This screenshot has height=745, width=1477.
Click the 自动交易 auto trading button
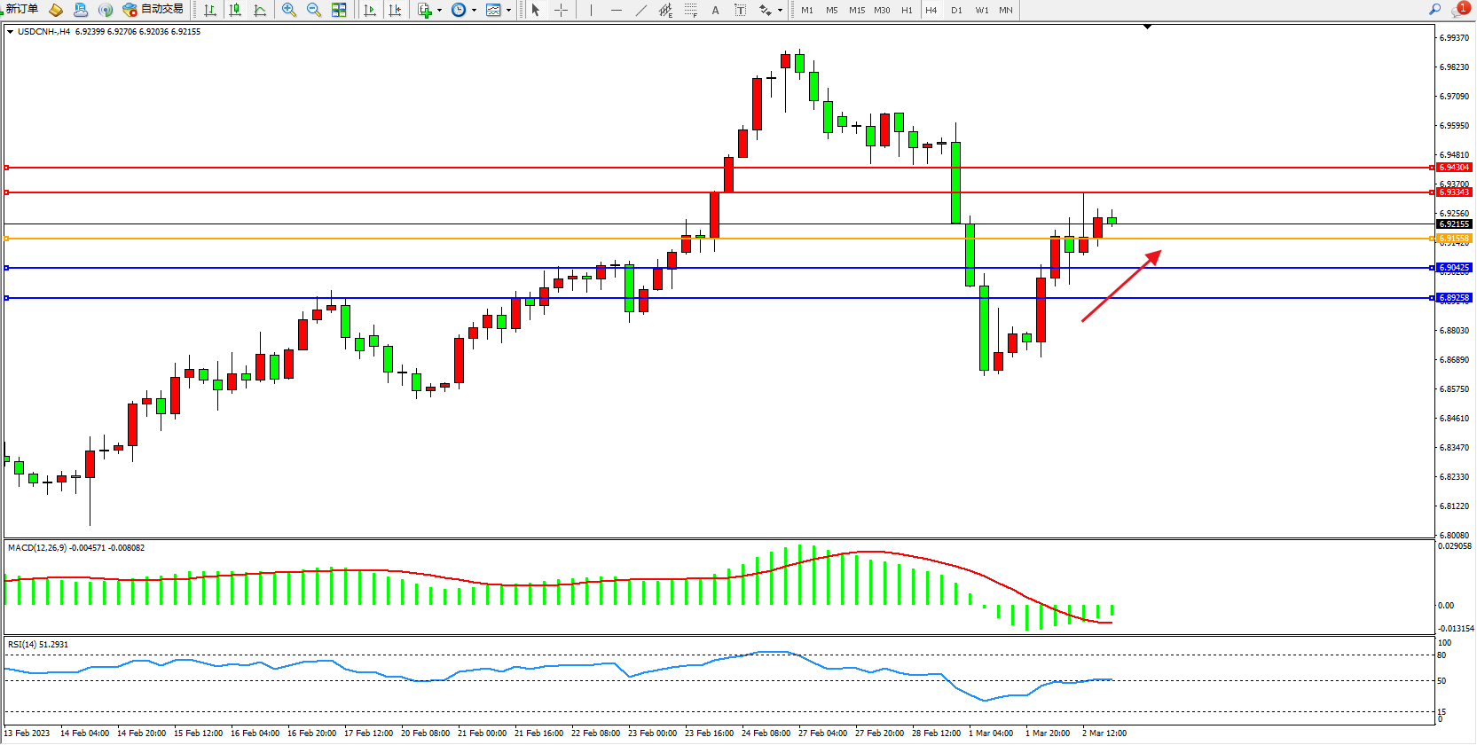pyautogui.click(x=153, y=10)
